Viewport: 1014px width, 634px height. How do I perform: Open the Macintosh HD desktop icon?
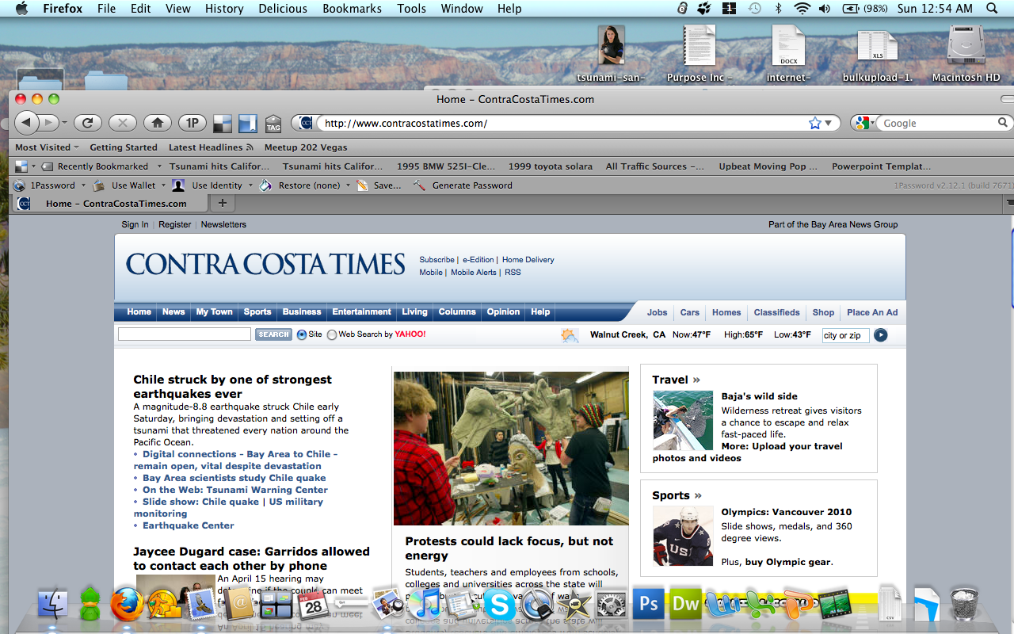coord(966,52)
